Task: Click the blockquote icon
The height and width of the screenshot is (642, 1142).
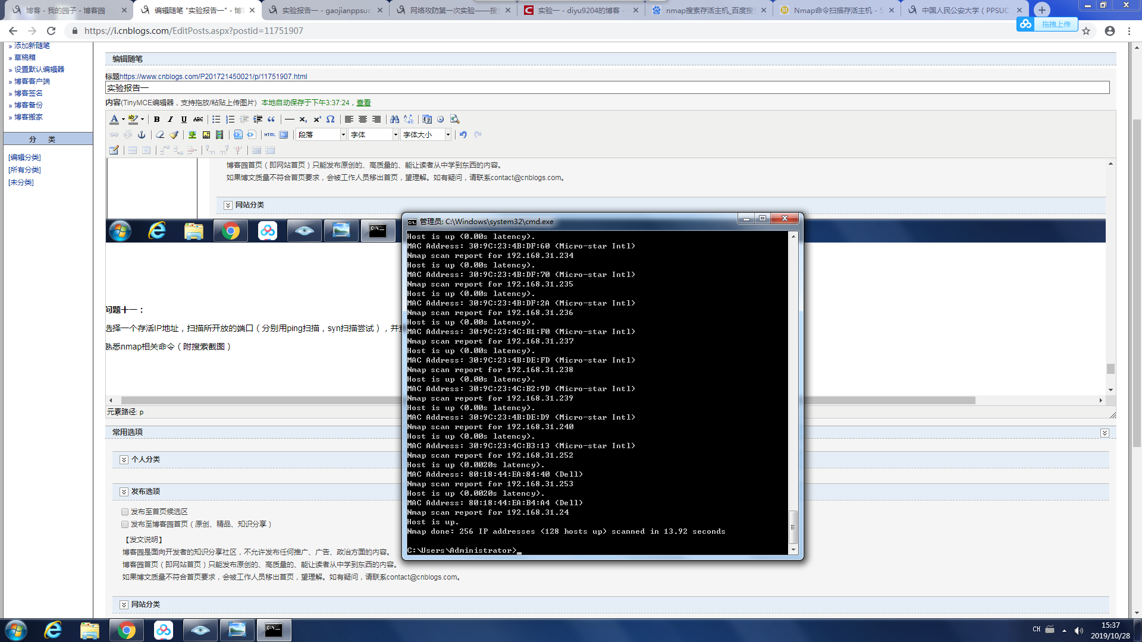Action: 271,119
